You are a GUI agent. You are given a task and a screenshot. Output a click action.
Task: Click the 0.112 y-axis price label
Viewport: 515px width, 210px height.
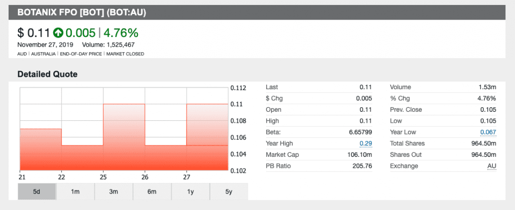(x=238, y=88)
